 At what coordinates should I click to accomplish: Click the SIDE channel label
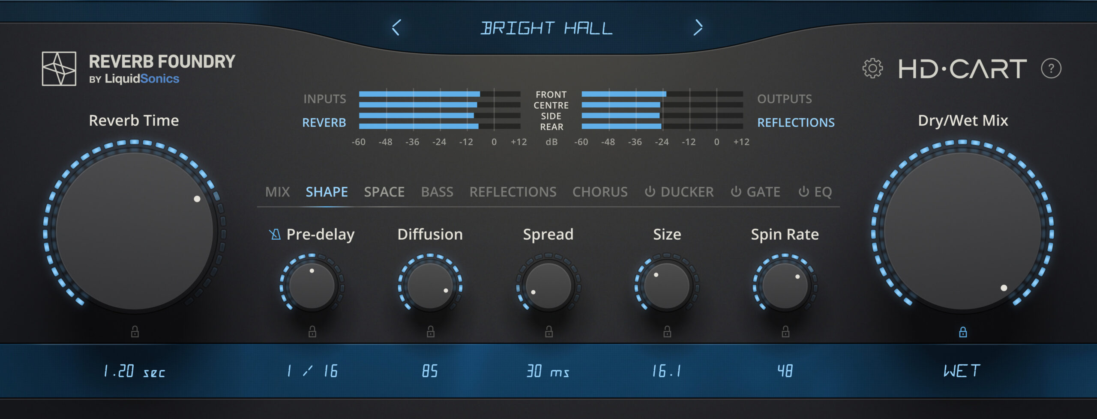[x=551, y=116]
